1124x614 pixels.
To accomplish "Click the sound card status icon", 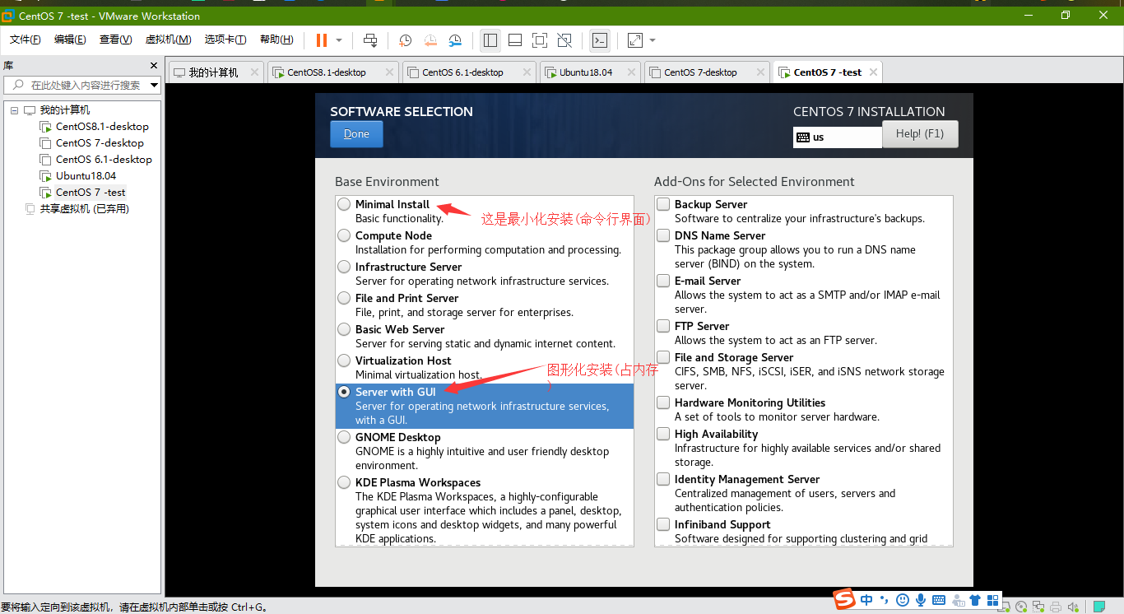I will coord(1073,607).
